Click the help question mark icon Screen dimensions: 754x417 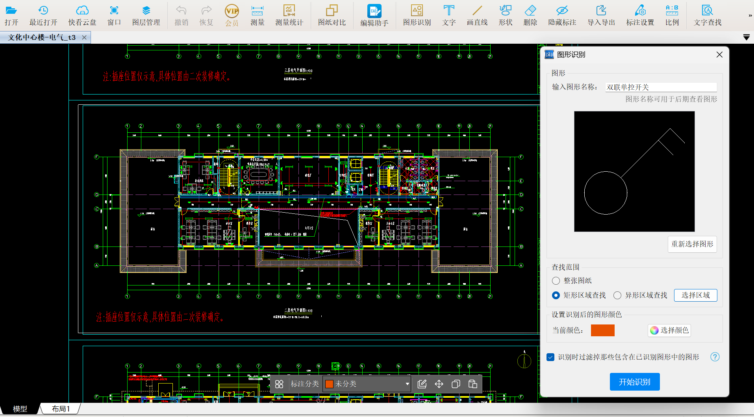(x=715, y=357)
